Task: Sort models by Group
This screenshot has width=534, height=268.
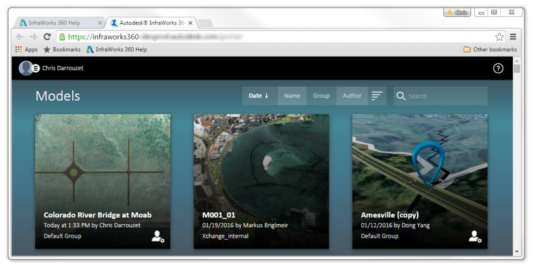Action: click(x=322, y=96)
